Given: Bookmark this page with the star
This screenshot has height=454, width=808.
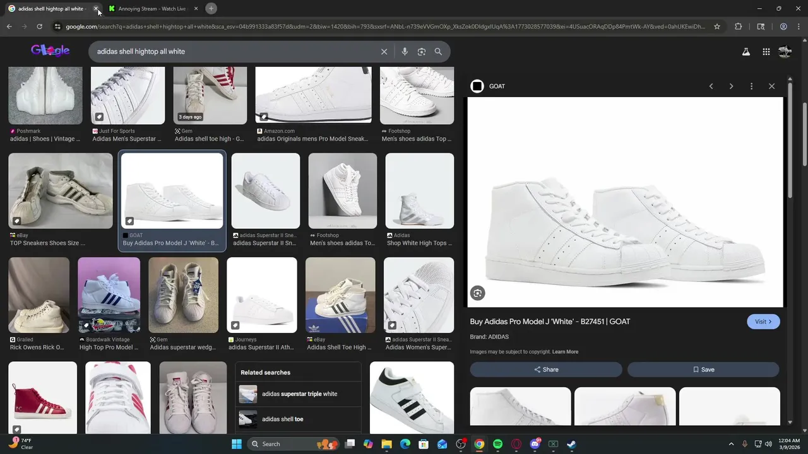Looking at the screenshot, I should (x=717, y=26).
